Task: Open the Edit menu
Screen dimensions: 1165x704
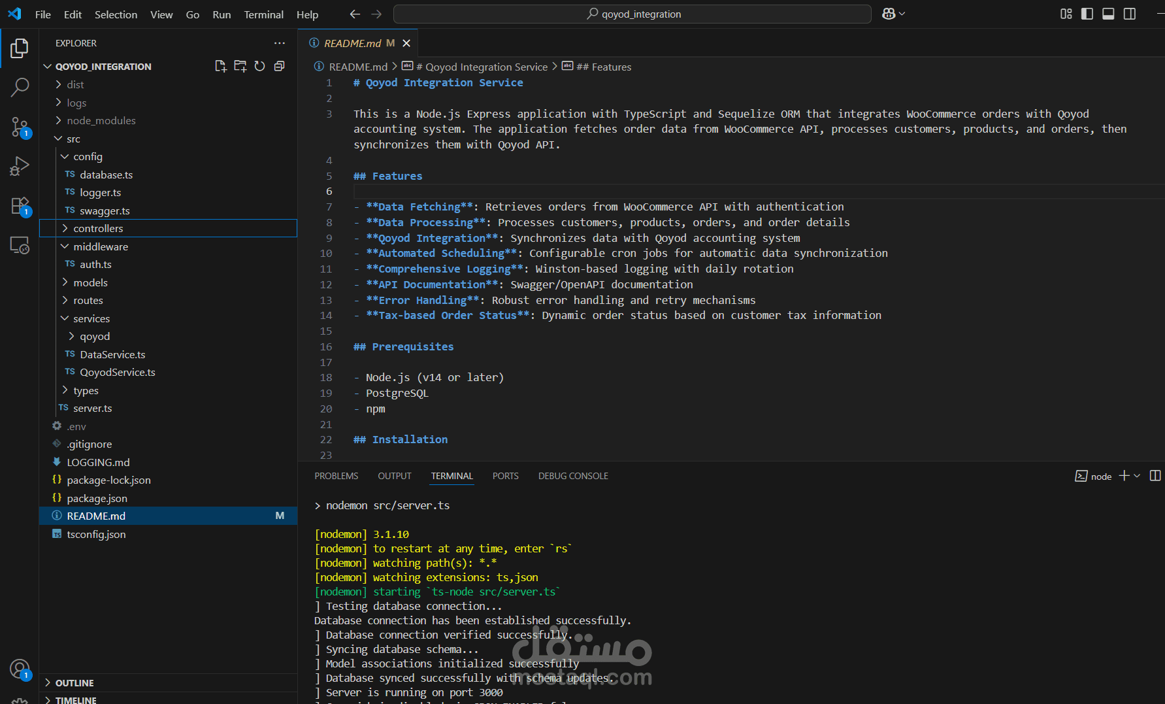Action: tap(73, 14)
